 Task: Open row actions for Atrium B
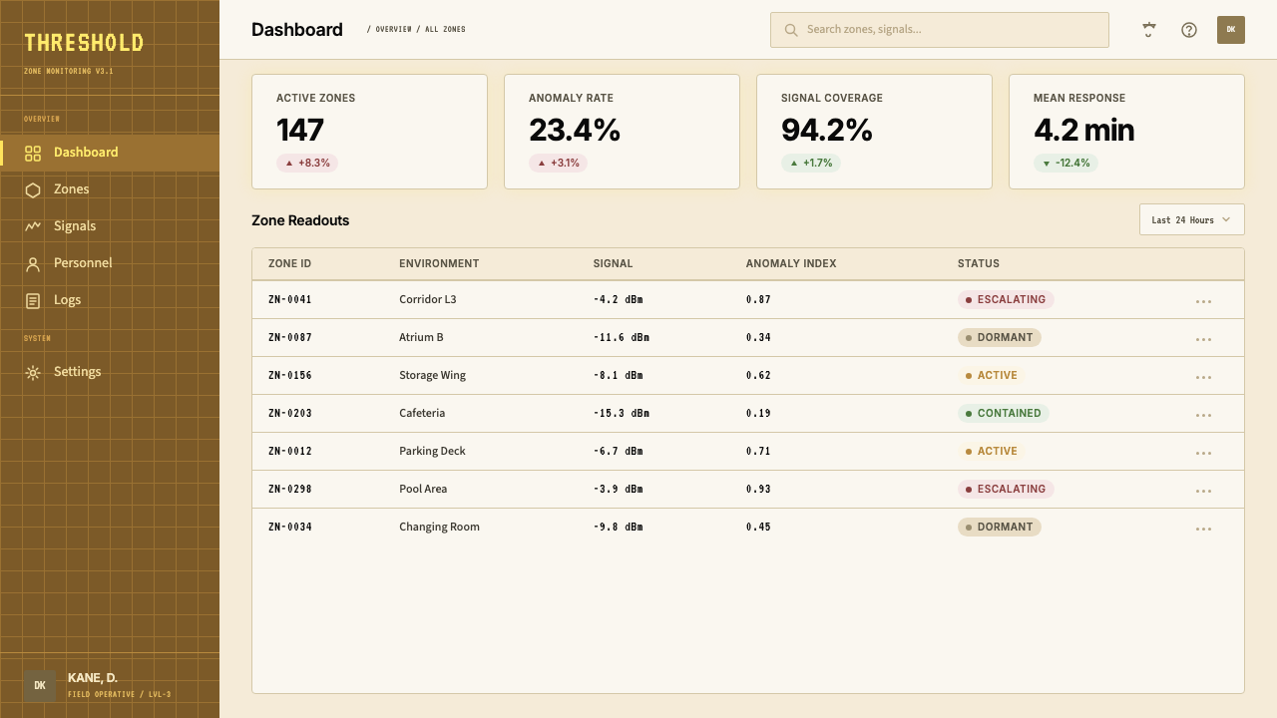(1203, 338)
